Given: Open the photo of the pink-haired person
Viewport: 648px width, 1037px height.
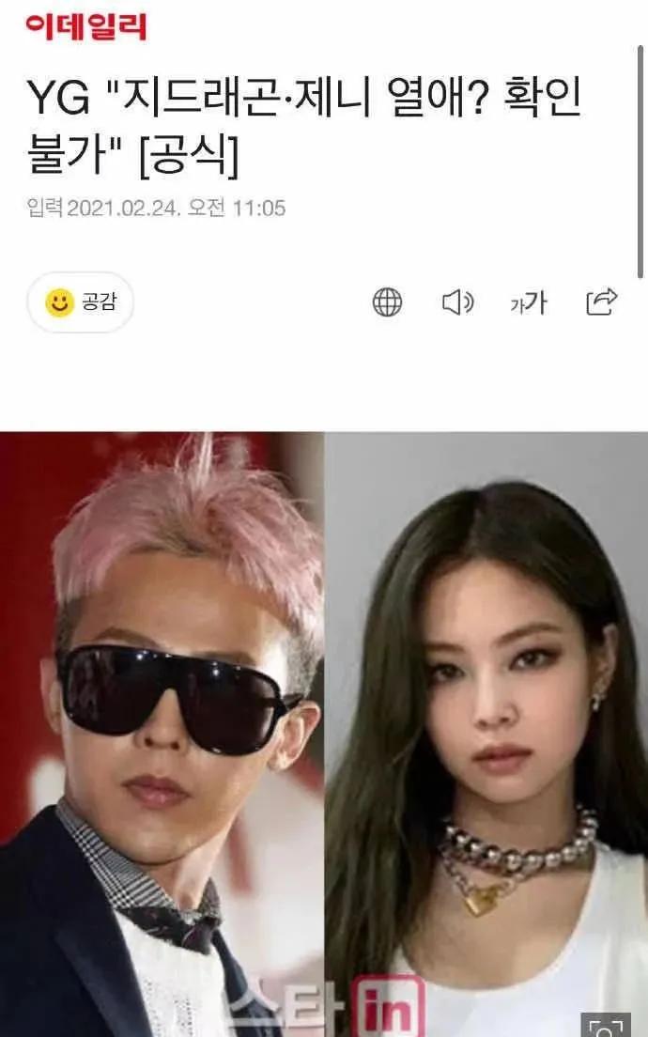Looking at the screenshot, I should (162, 735).
